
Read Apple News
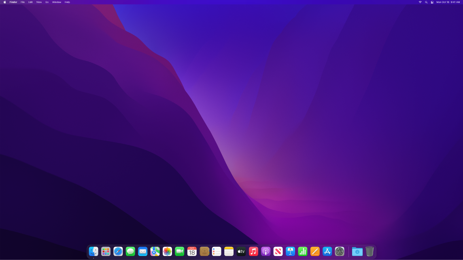click(278, 251)
